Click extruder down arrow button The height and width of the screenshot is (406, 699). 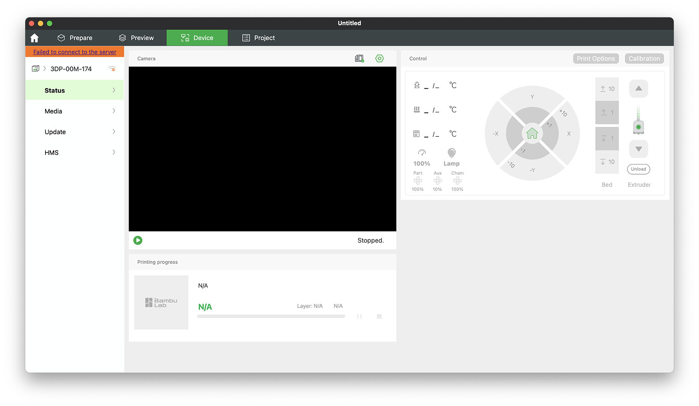click(639, 149)
